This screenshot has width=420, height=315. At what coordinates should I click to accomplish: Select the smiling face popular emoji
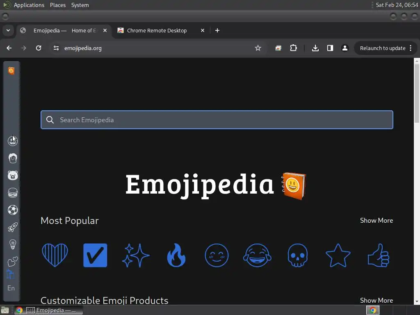tap(217, 255)
